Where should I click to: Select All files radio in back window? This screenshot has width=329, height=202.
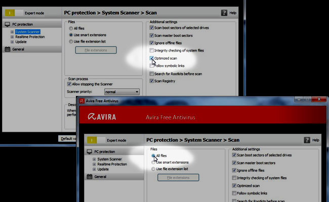click(71, 28)
